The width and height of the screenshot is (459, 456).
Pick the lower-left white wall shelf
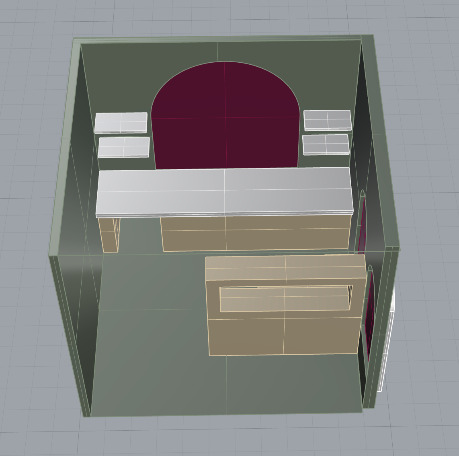click(x=124, y=147)
